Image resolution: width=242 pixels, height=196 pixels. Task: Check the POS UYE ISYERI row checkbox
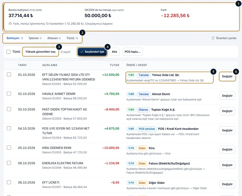click(x=9, y=128)
